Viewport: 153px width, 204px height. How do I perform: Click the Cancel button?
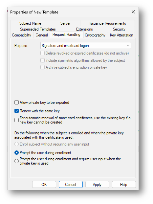(71, 185)
